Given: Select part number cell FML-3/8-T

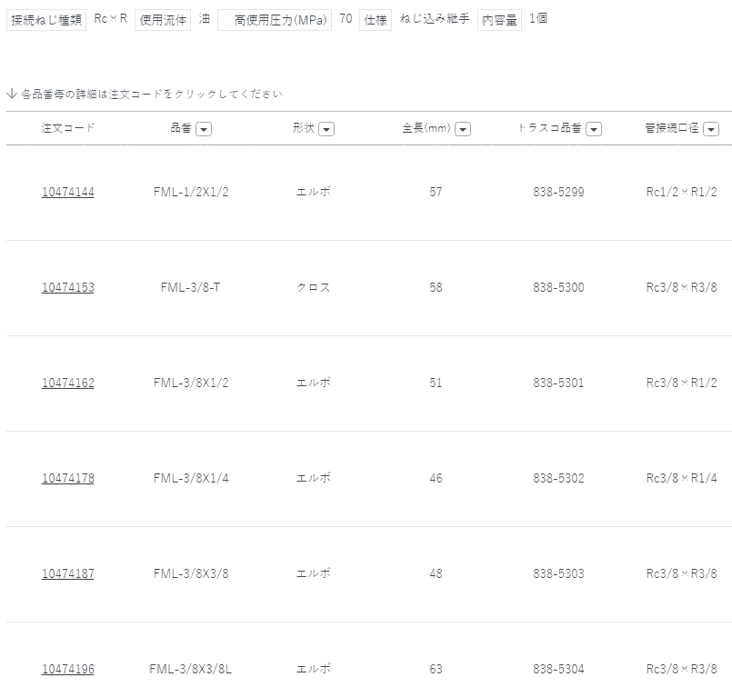Looking at the screenshot, I should tap(191, 287).
